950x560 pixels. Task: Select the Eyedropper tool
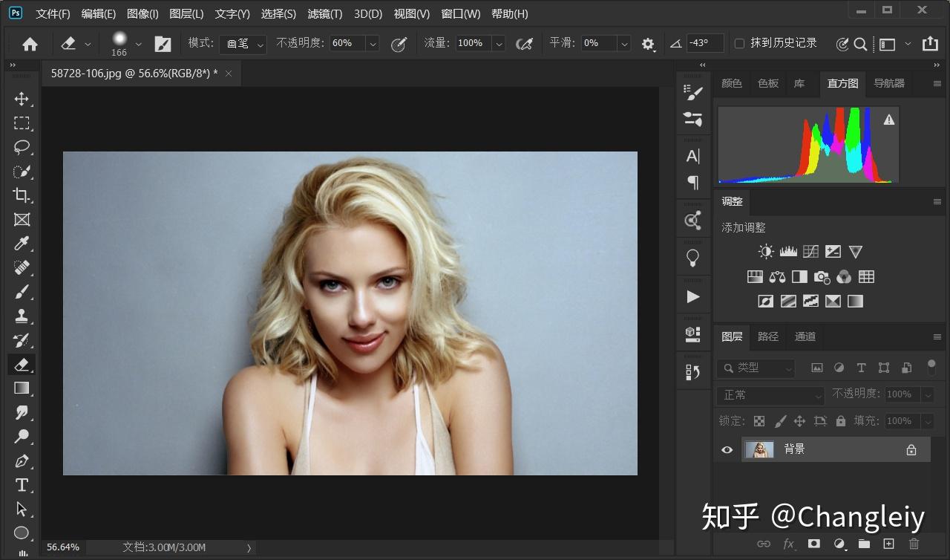tap(22, 244)
